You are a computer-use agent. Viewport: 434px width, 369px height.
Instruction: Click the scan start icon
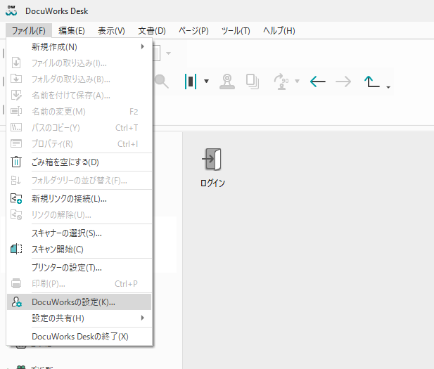[16, 249]
